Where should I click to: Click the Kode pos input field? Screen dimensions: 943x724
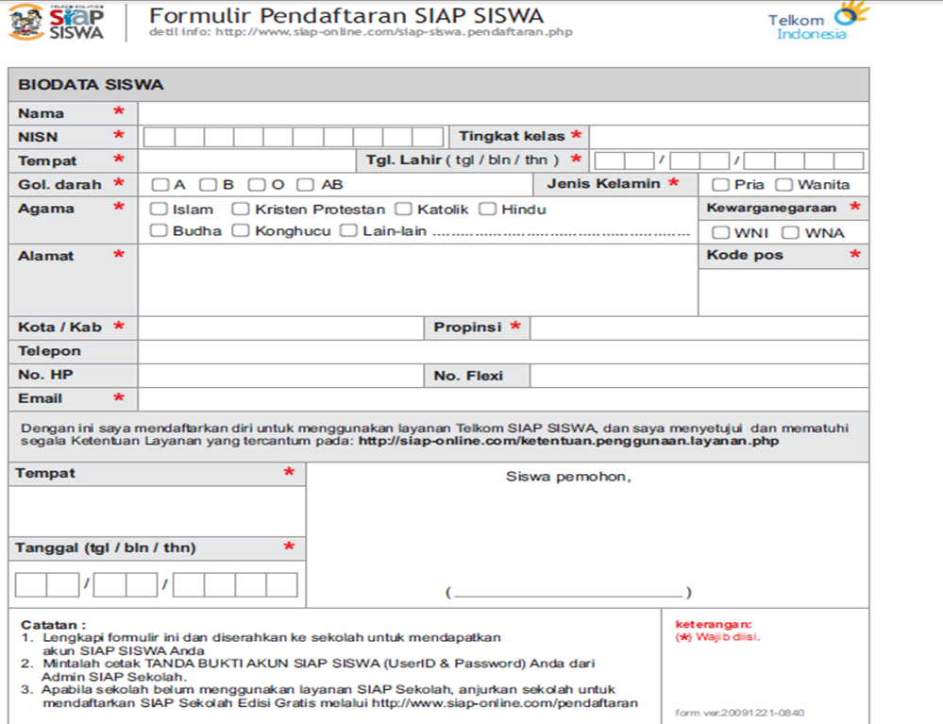click(783, 293)
